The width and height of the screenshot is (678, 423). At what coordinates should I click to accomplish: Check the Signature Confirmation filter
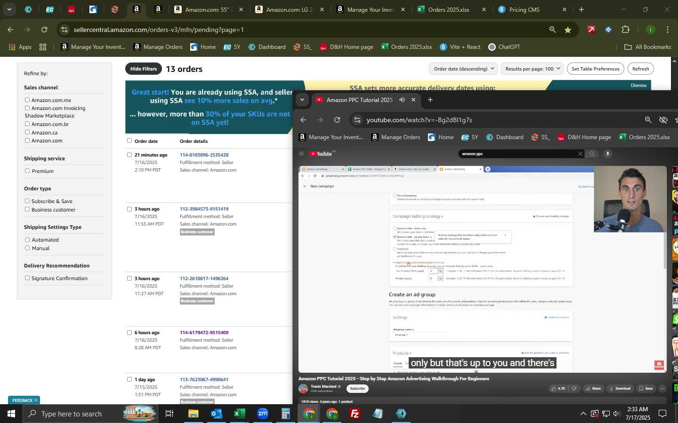point(27,278)
